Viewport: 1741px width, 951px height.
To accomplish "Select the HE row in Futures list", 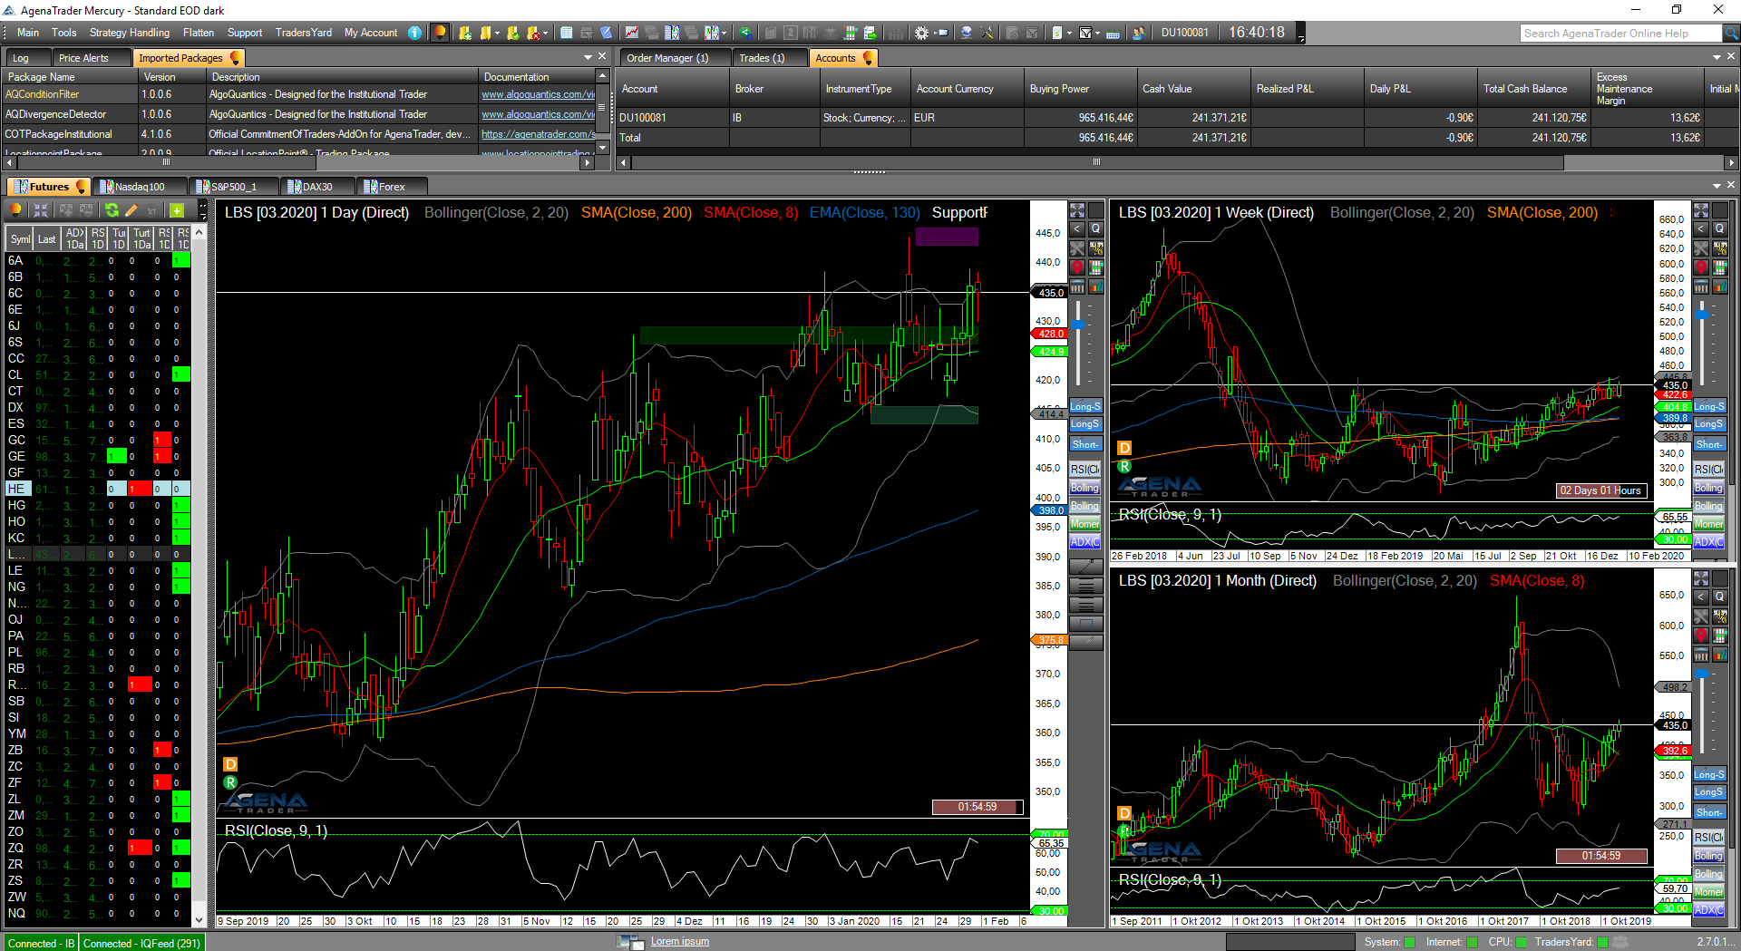I will coord(98,489).
